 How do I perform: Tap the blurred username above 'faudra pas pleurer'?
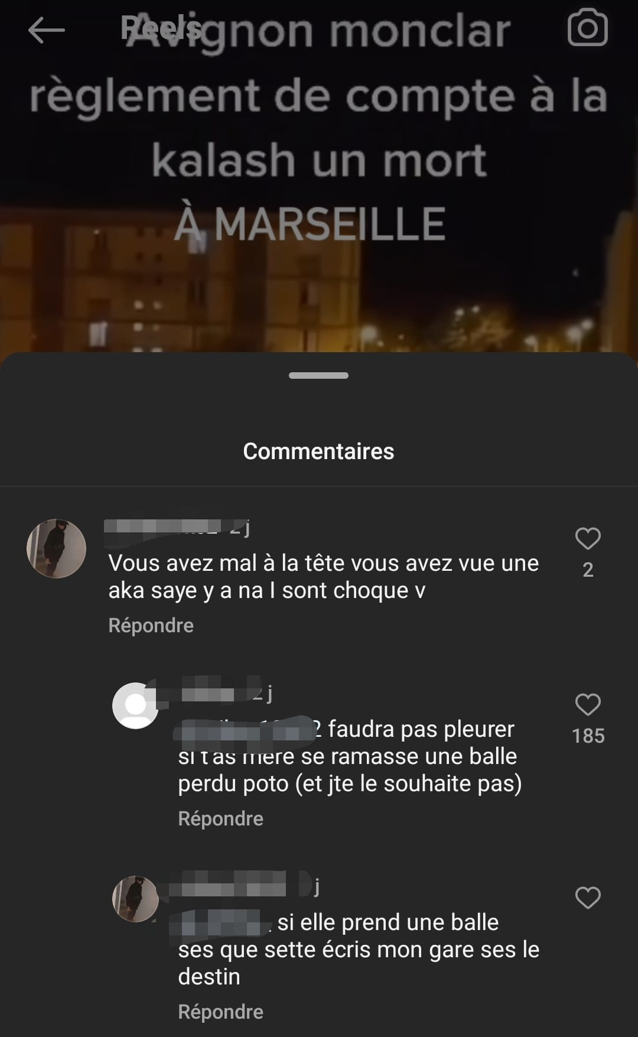point(204,691)
